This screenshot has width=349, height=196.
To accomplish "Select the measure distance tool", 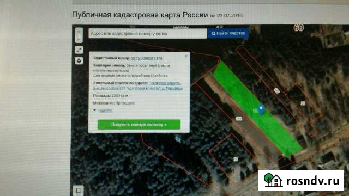I will click(x=79, y=50).
